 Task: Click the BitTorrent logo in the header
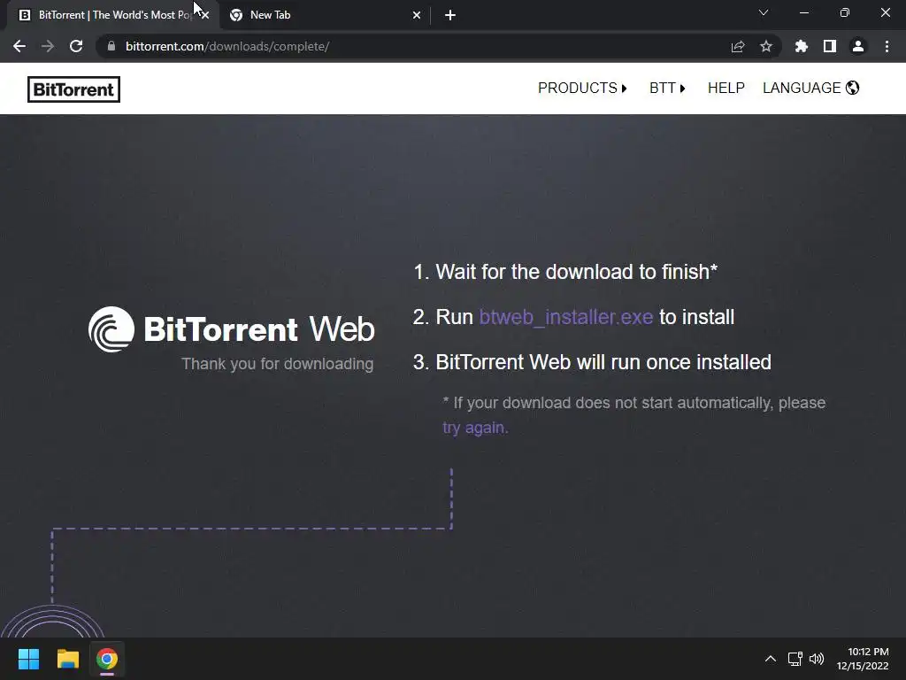[x=74, y=89]
